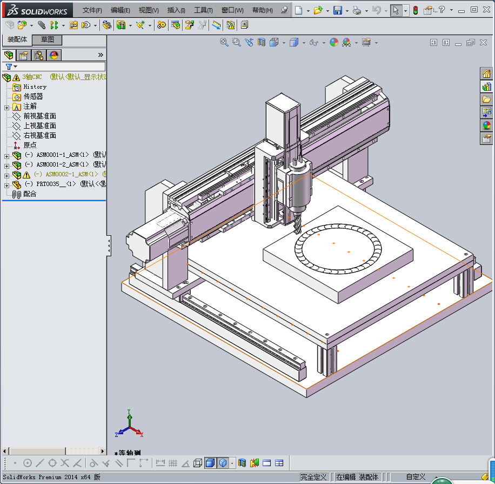Toggle the grid snap icon

[x=173, y=463]
